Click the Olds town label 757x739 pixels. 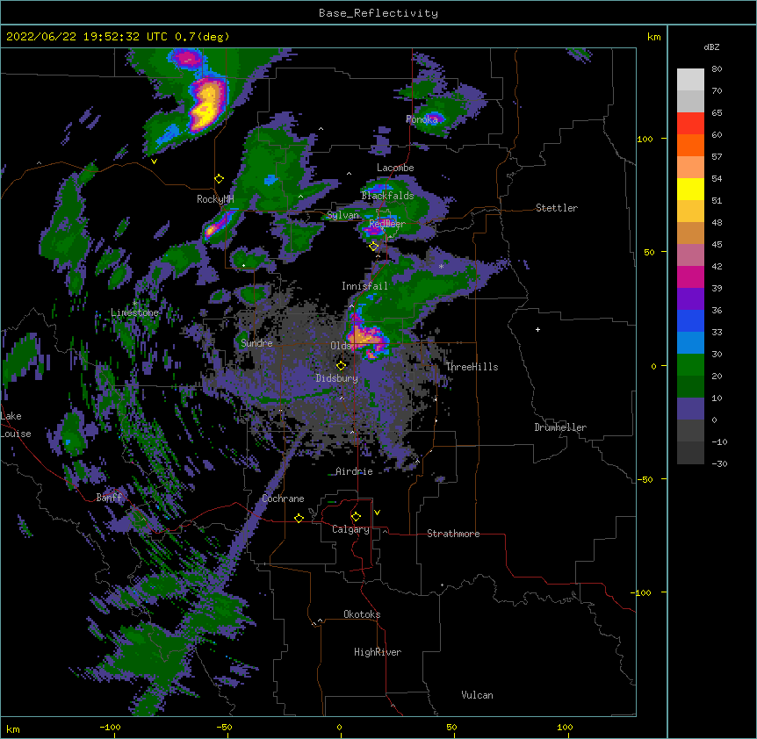pos(341,346)
